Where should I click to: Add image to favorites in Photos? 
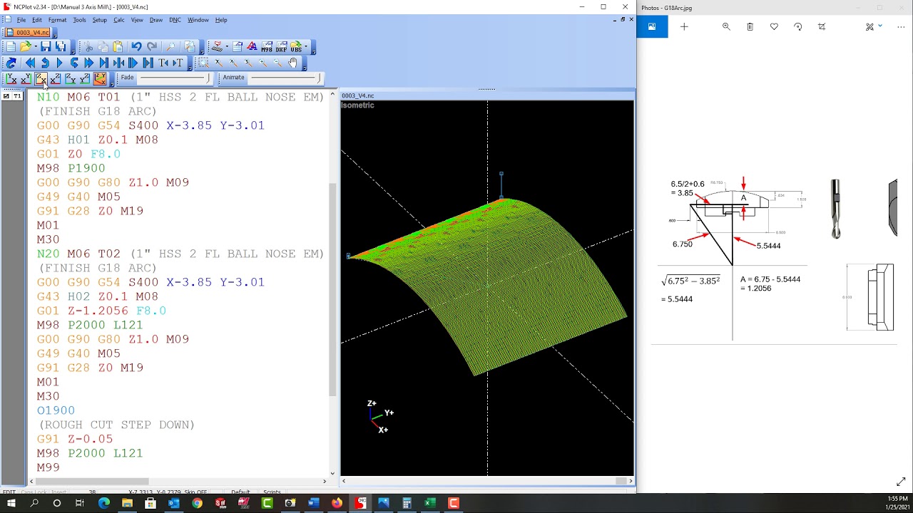click(x=774, y=26)
